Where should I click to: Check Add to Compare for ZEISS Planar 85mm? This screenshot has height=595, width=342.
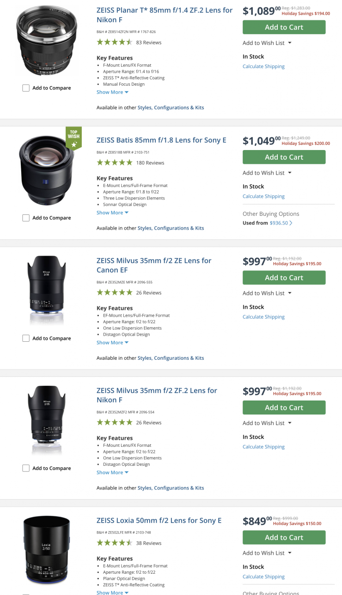26,88
